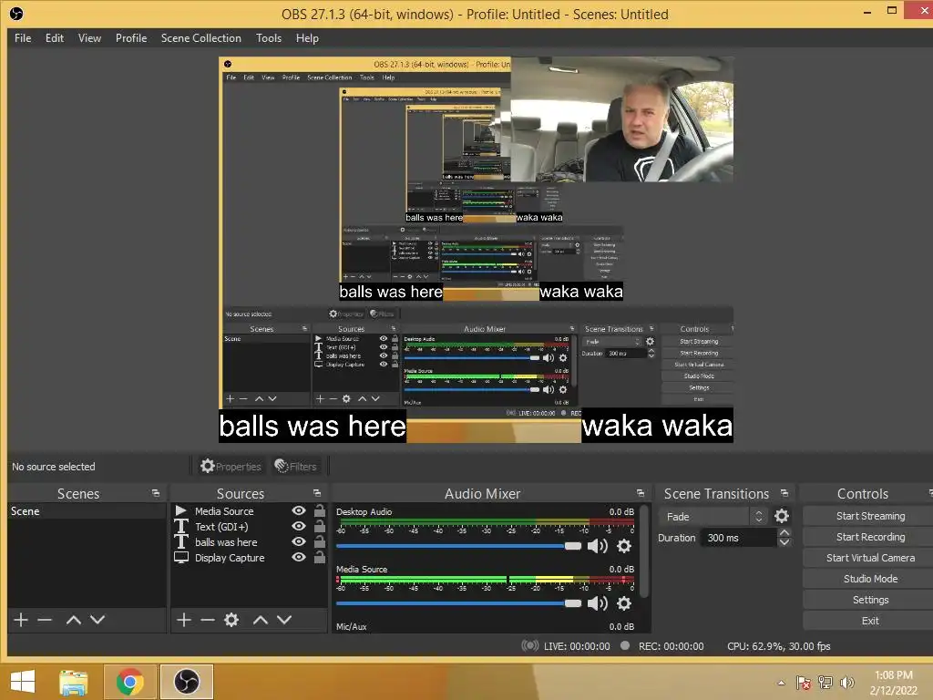933x700 pixels.
Task: Pop out the Scene Transitions dock
Action: click(784, 493)
